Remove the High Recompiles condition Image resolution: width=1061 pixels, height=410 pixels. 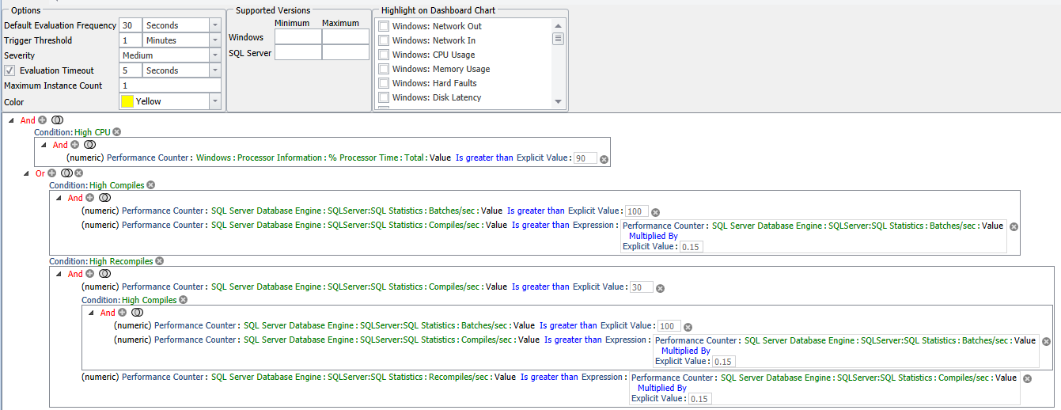click(159, 261)
